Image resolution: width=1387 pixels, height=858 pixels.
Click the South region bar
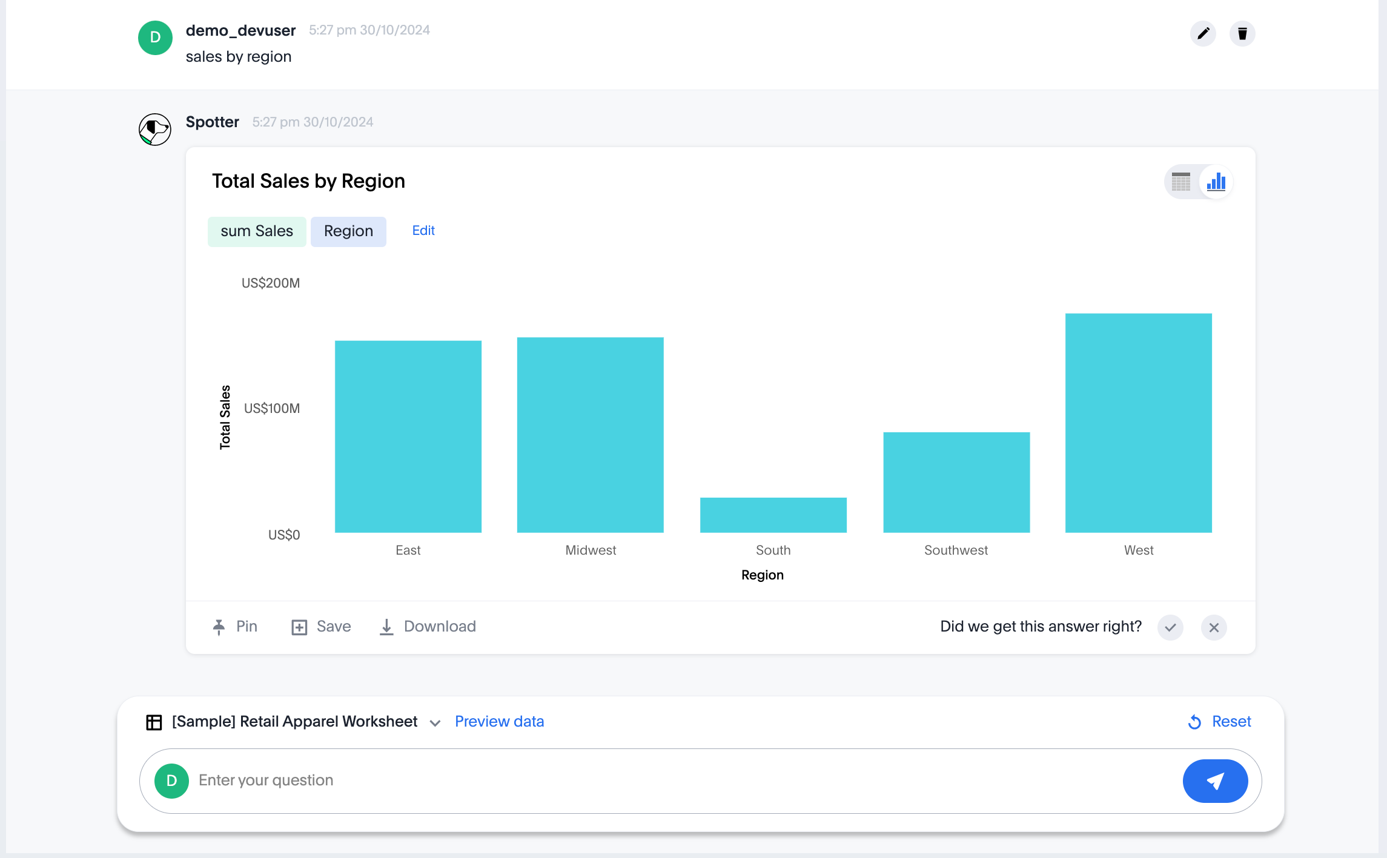[773, 515]
